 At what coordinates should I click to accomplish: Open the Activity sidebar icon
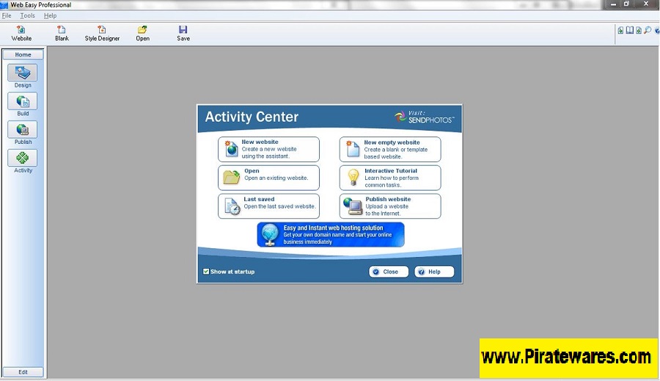[23, 159]
